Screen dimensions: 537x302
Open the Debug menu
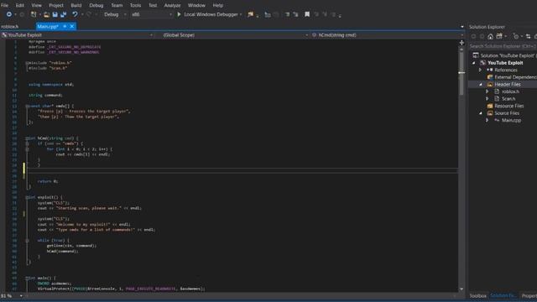click(96, 5)
